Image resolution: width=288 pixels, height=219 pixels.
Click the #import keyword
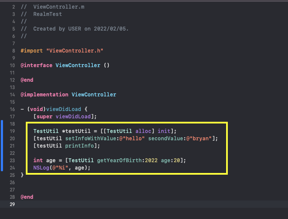(31, 51)
